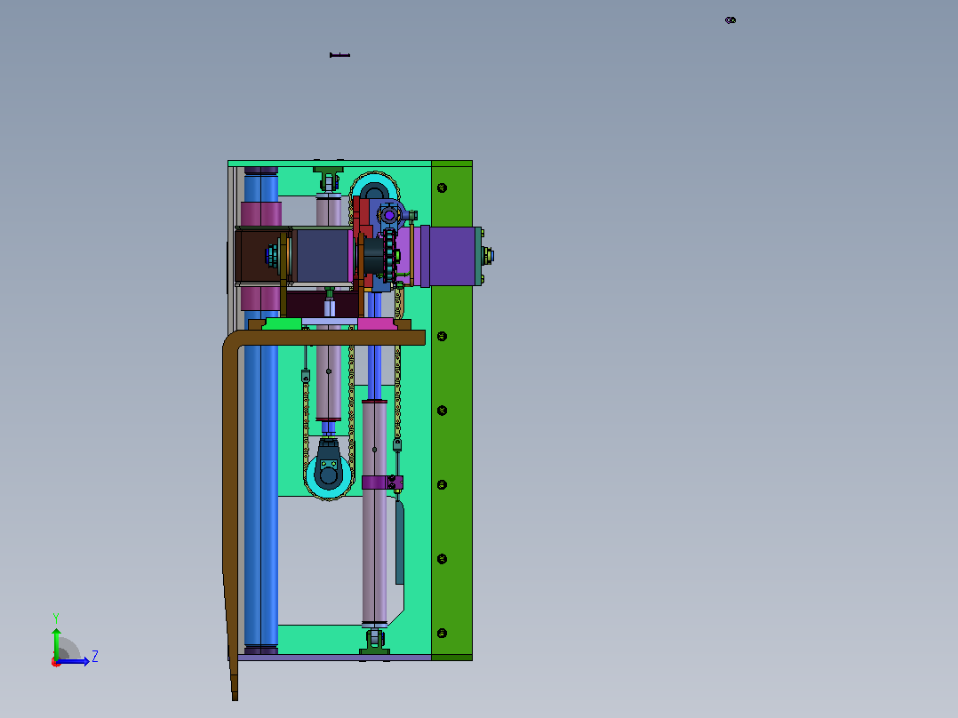This screenshot has width=958, height=718.
Task: Click the 'Y' axis label
Action: pyautogui.click(x=56, y=618)
